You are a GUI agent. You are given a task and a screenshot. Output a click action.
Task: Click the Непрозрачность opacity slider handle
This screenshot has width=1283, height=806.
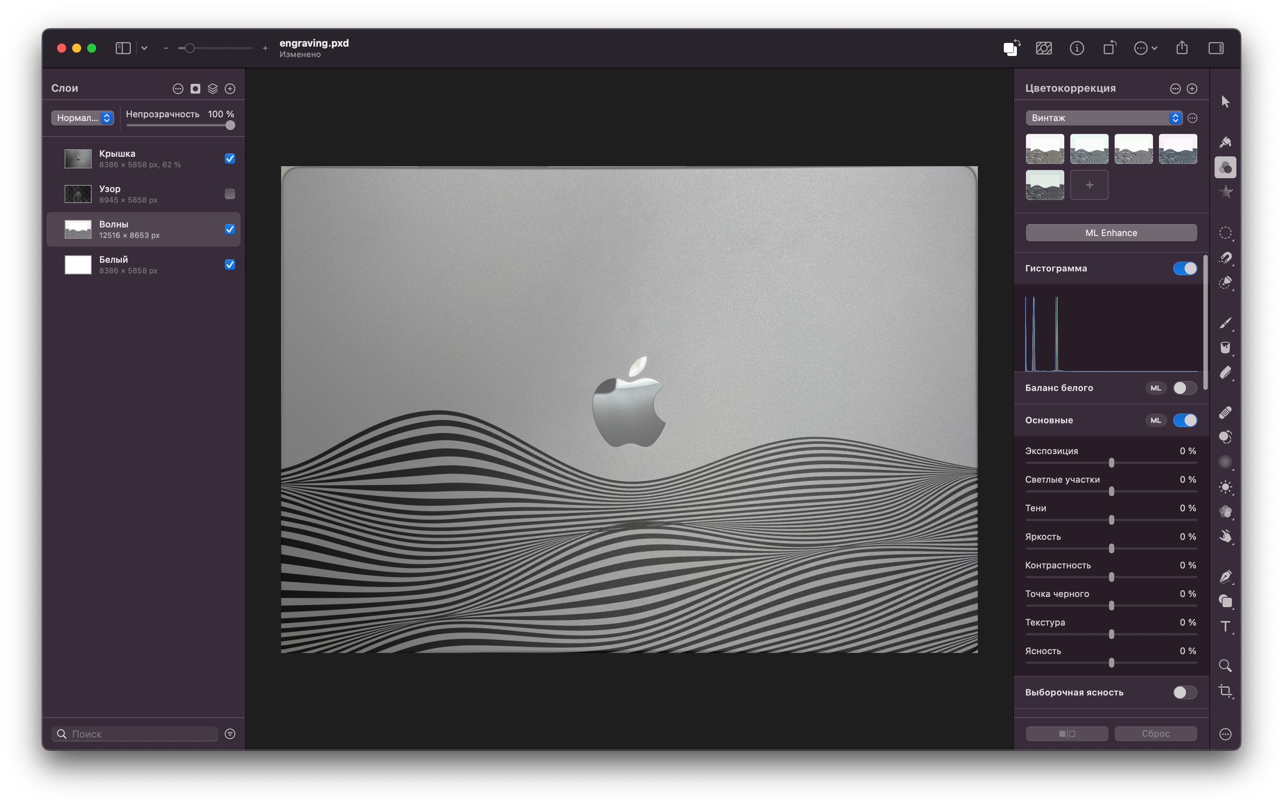tap(230, 125)
